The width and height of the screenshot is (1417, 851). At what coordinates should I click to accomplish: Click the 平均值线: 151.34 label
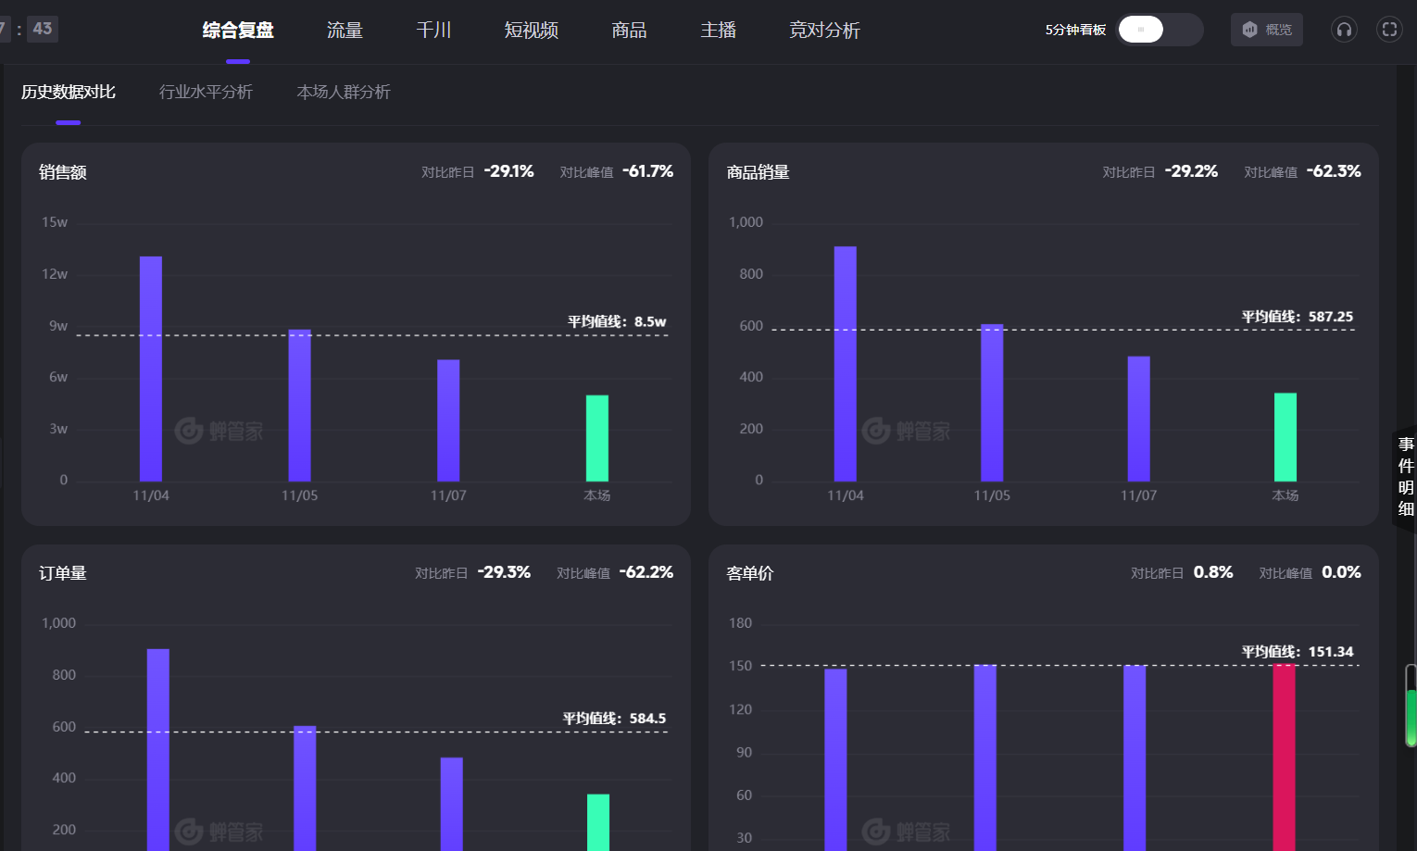click(1298, 652)
